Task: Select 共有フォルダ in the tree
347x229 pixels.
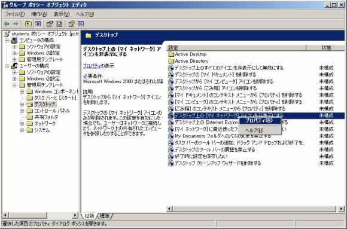Action: (46, 117)
